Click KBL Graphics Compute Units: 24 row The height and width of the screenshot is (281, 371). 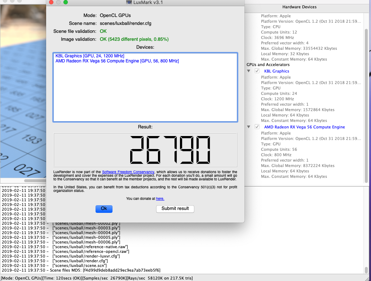pyautogui.click(x=279, y=93)
